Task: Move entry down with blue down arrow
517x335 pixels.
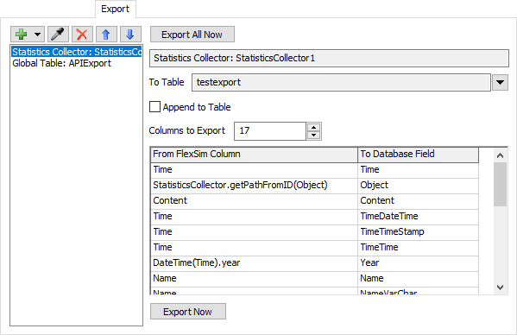Action: point(130,35)
